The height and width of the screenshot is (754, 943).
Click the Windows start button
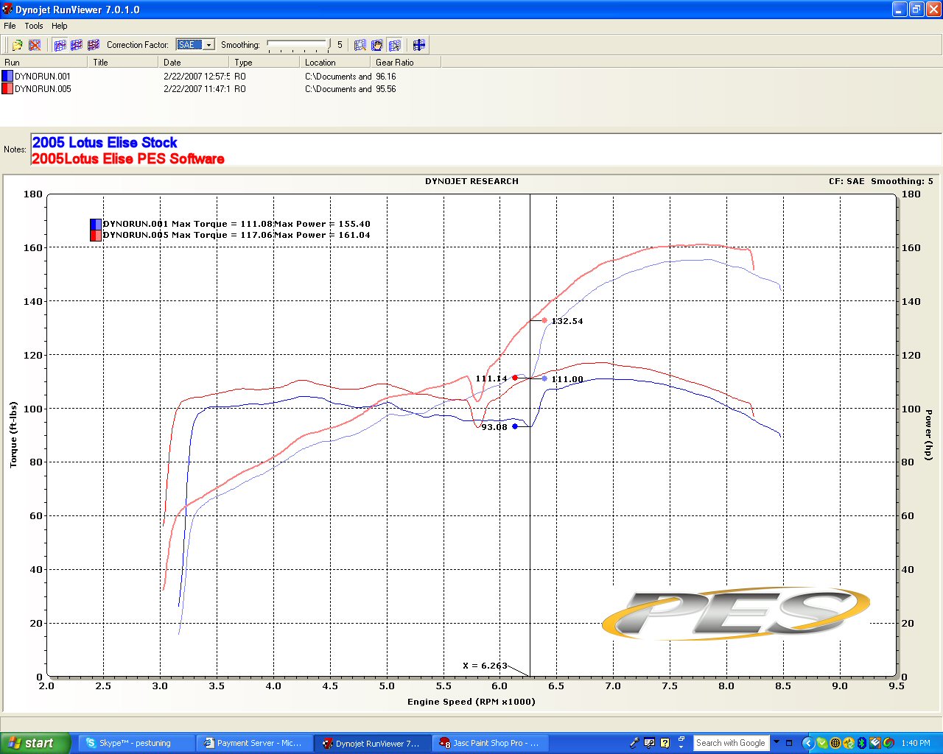click(35, 743)
